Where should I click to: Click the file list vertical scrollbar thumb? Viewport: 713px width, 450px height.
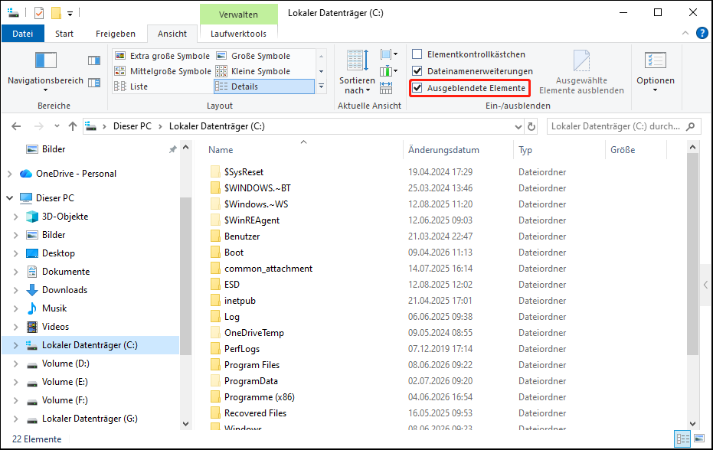click(692, 255)
